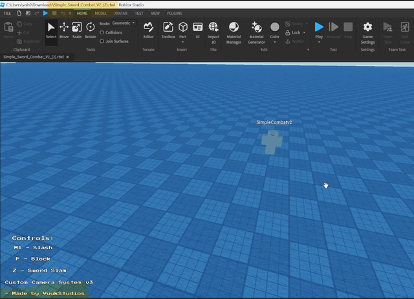414x299 pixels.
Task: Toggle the Anchor button
Action: click(295, 41)
